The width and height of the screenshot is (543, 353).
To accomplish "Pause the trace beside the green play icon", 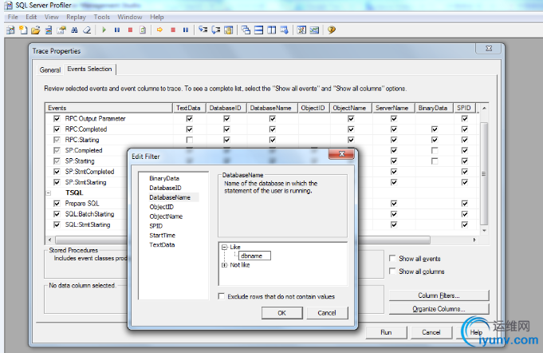I will tap(117, 30).
